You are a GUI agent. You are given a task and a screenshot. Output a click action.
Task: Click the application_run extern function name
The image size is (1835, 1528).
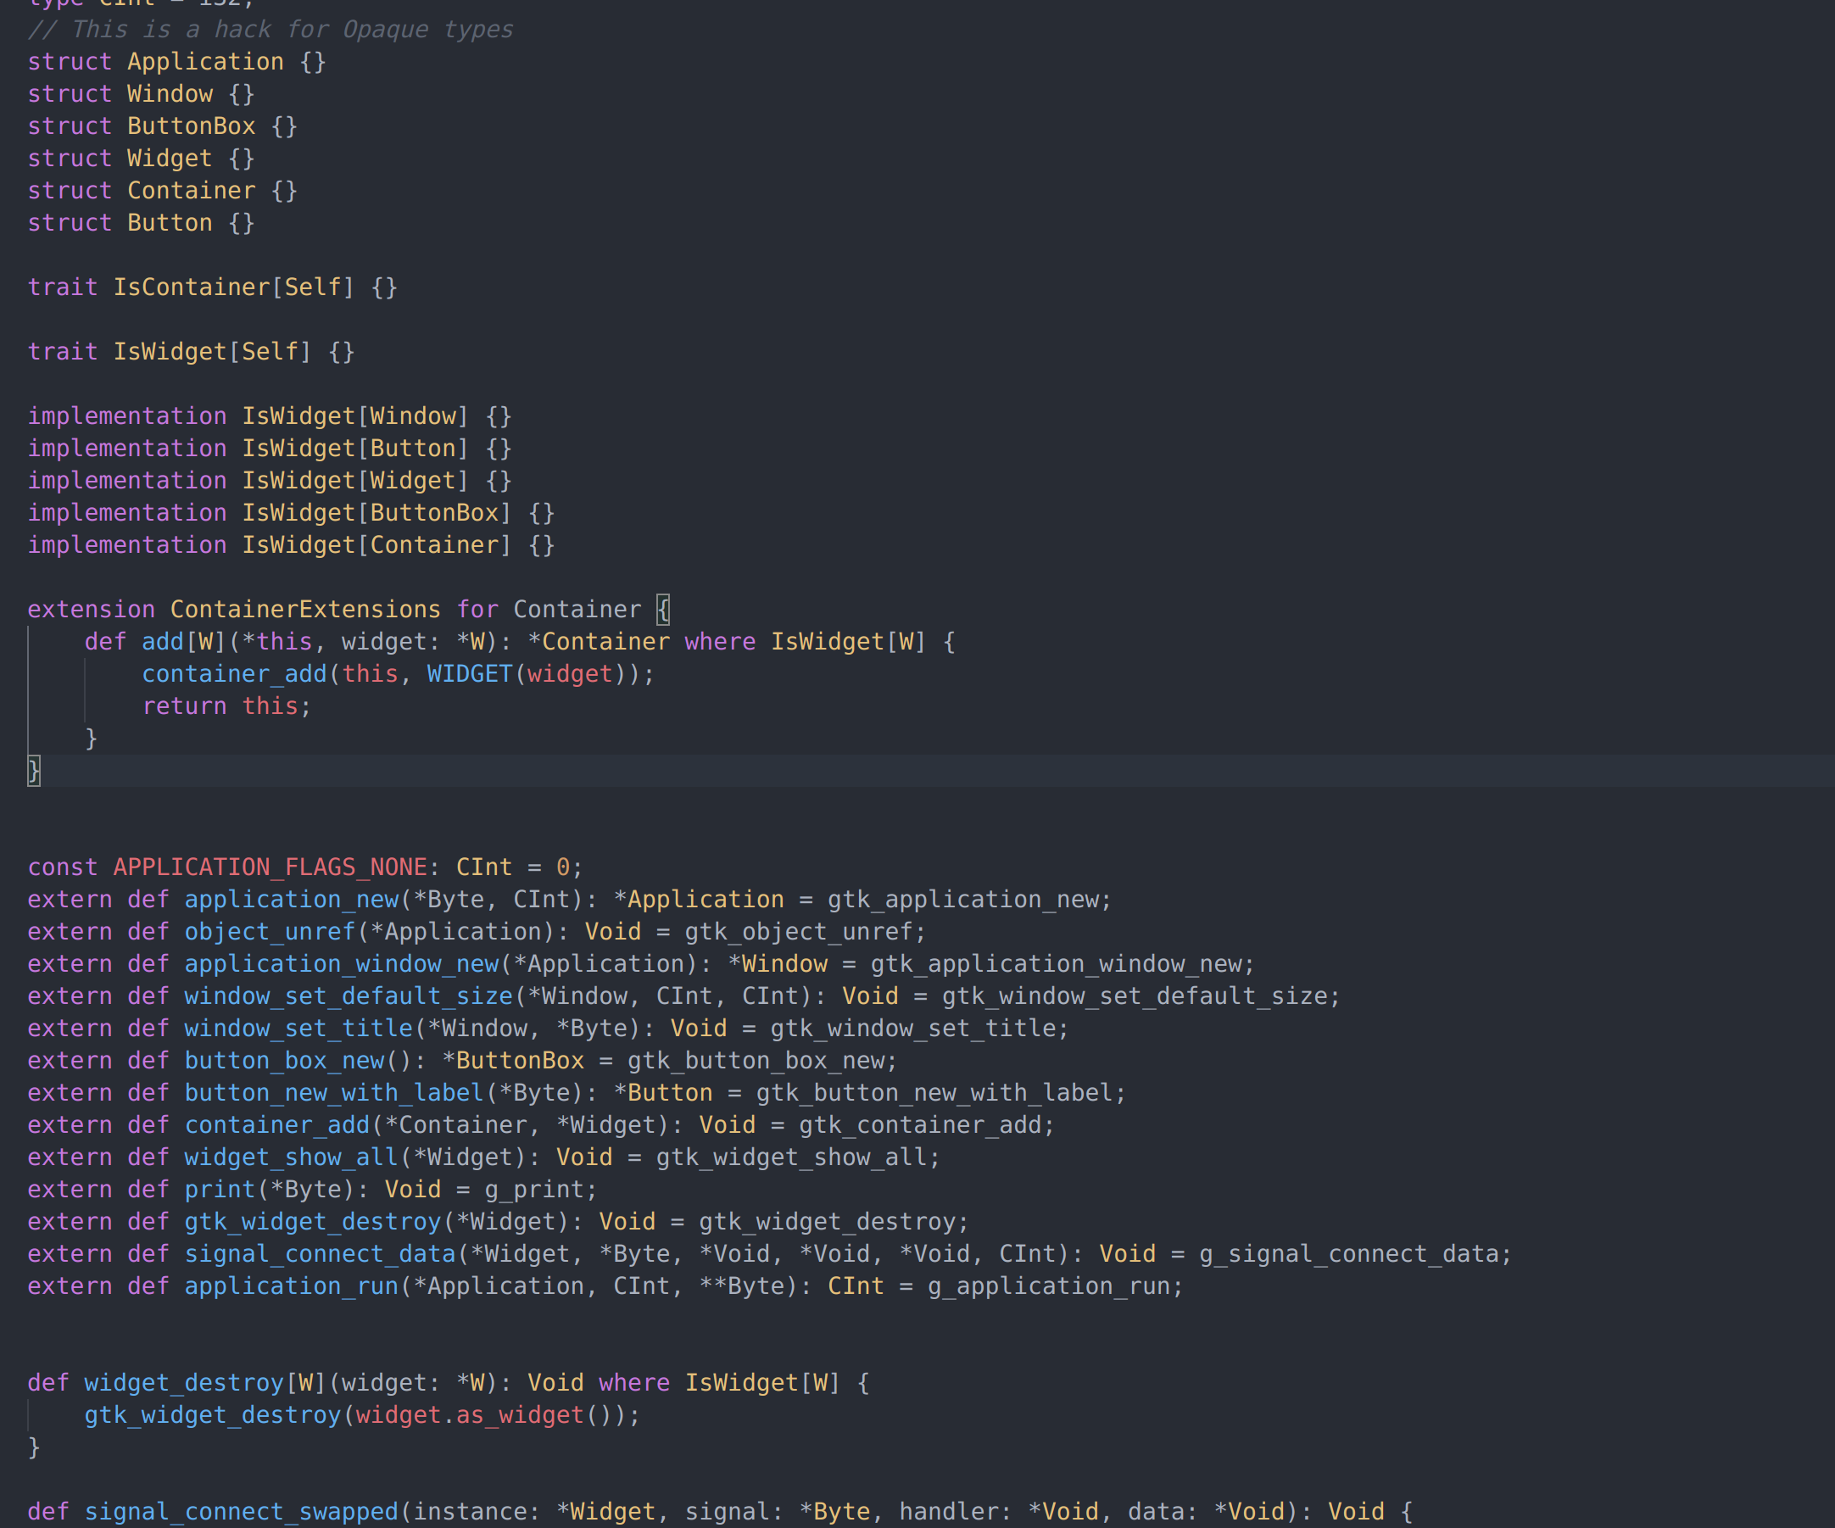coord(291,1287)
